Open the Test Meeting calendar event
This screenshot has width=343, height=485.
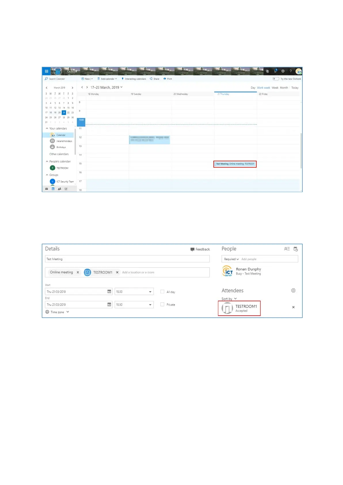point(235,164)
